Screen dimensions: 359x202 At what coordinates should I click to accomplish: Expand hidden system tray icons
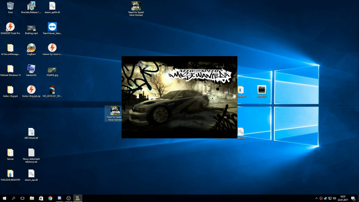coord(317,198)
